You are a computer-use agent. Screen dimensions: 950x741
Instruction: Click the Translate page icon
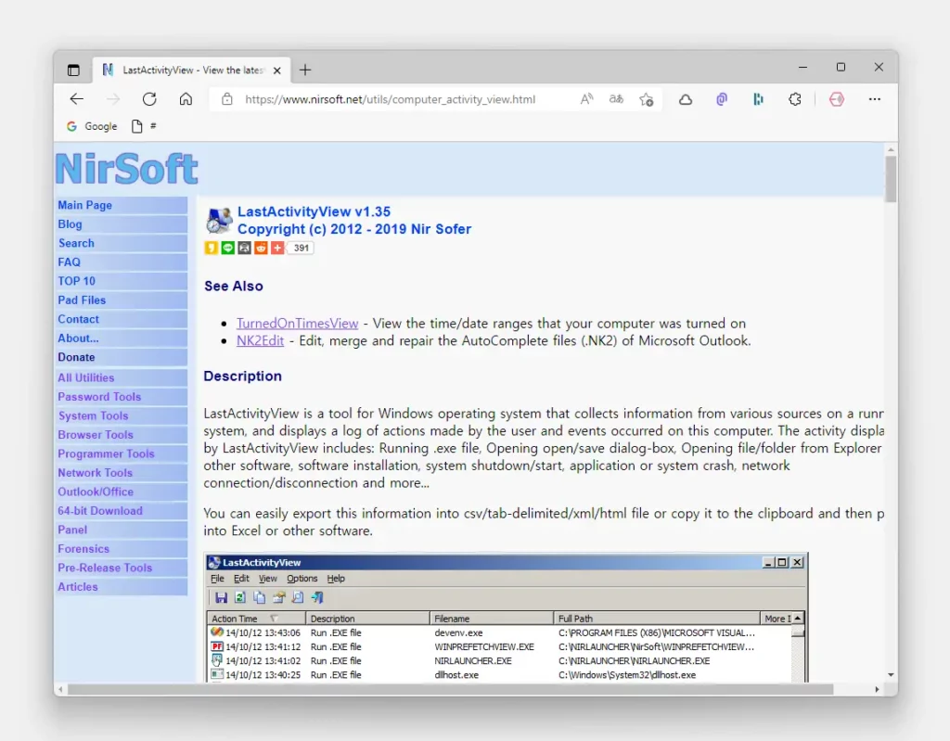coord(616,99)
